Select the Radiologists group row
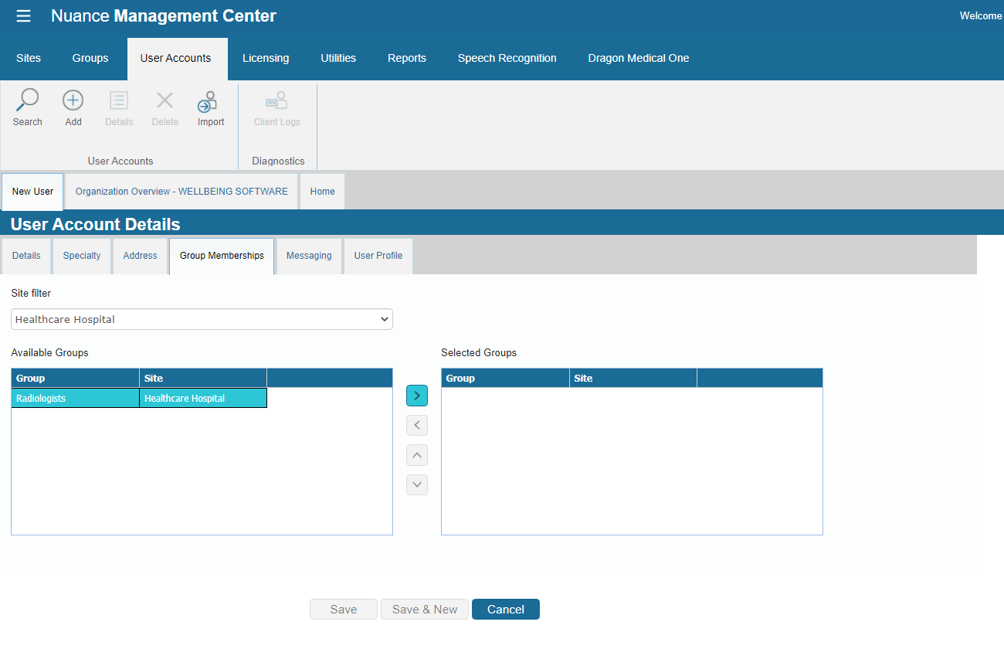The width and height of the screenshot is (1004, 649). pos(139,398)
